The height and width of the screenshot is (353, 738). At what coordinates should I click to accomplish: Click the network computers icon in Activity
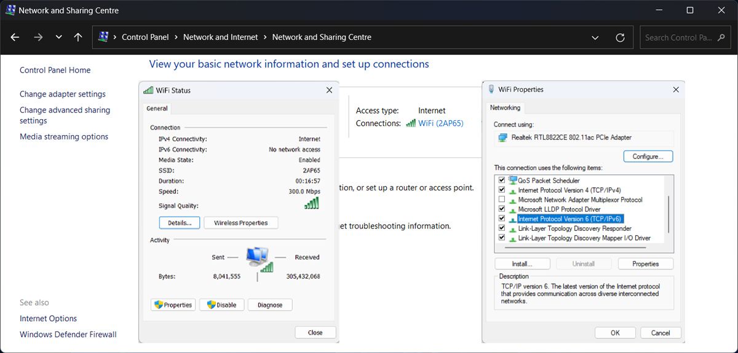pyautogui.click(x=257, y=255)
